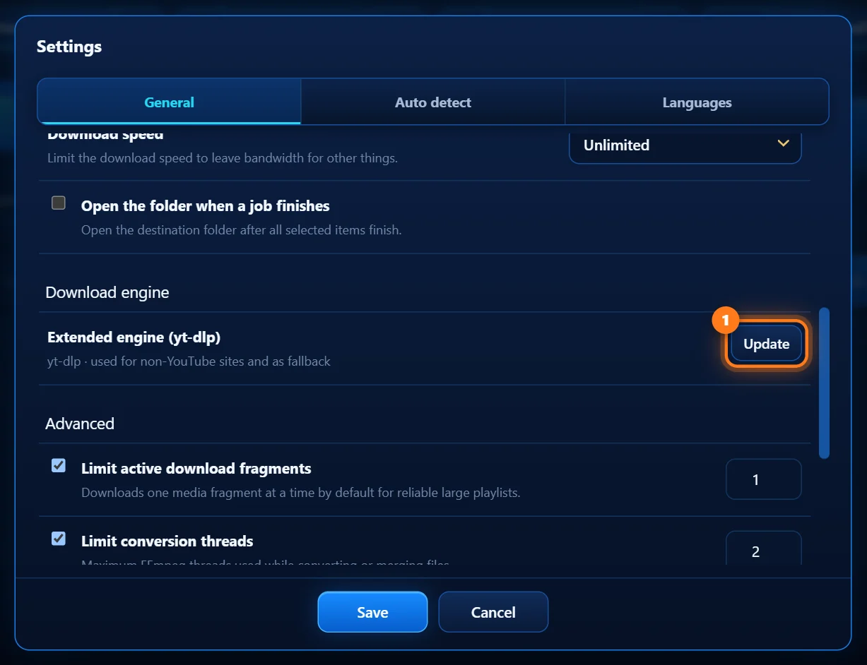Open the Auto detect tab
The width and height of the screenshot is (867, 665).
pos(432,102)
